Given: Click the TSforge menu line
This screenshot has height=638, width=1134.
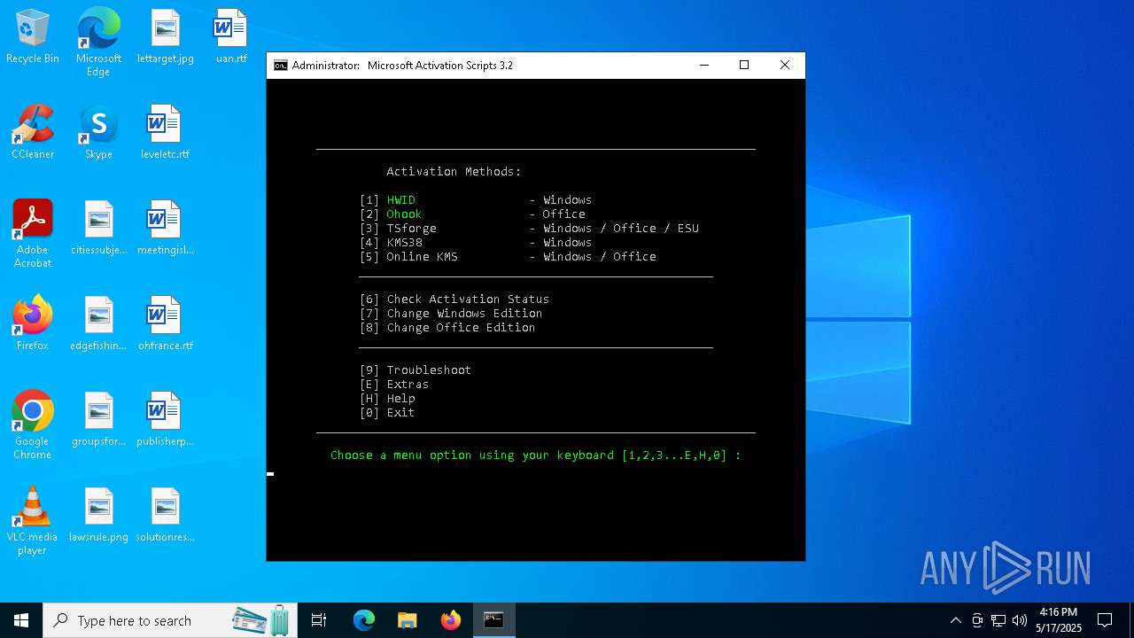Looking at the screenshot, I should tap(529, 229).
